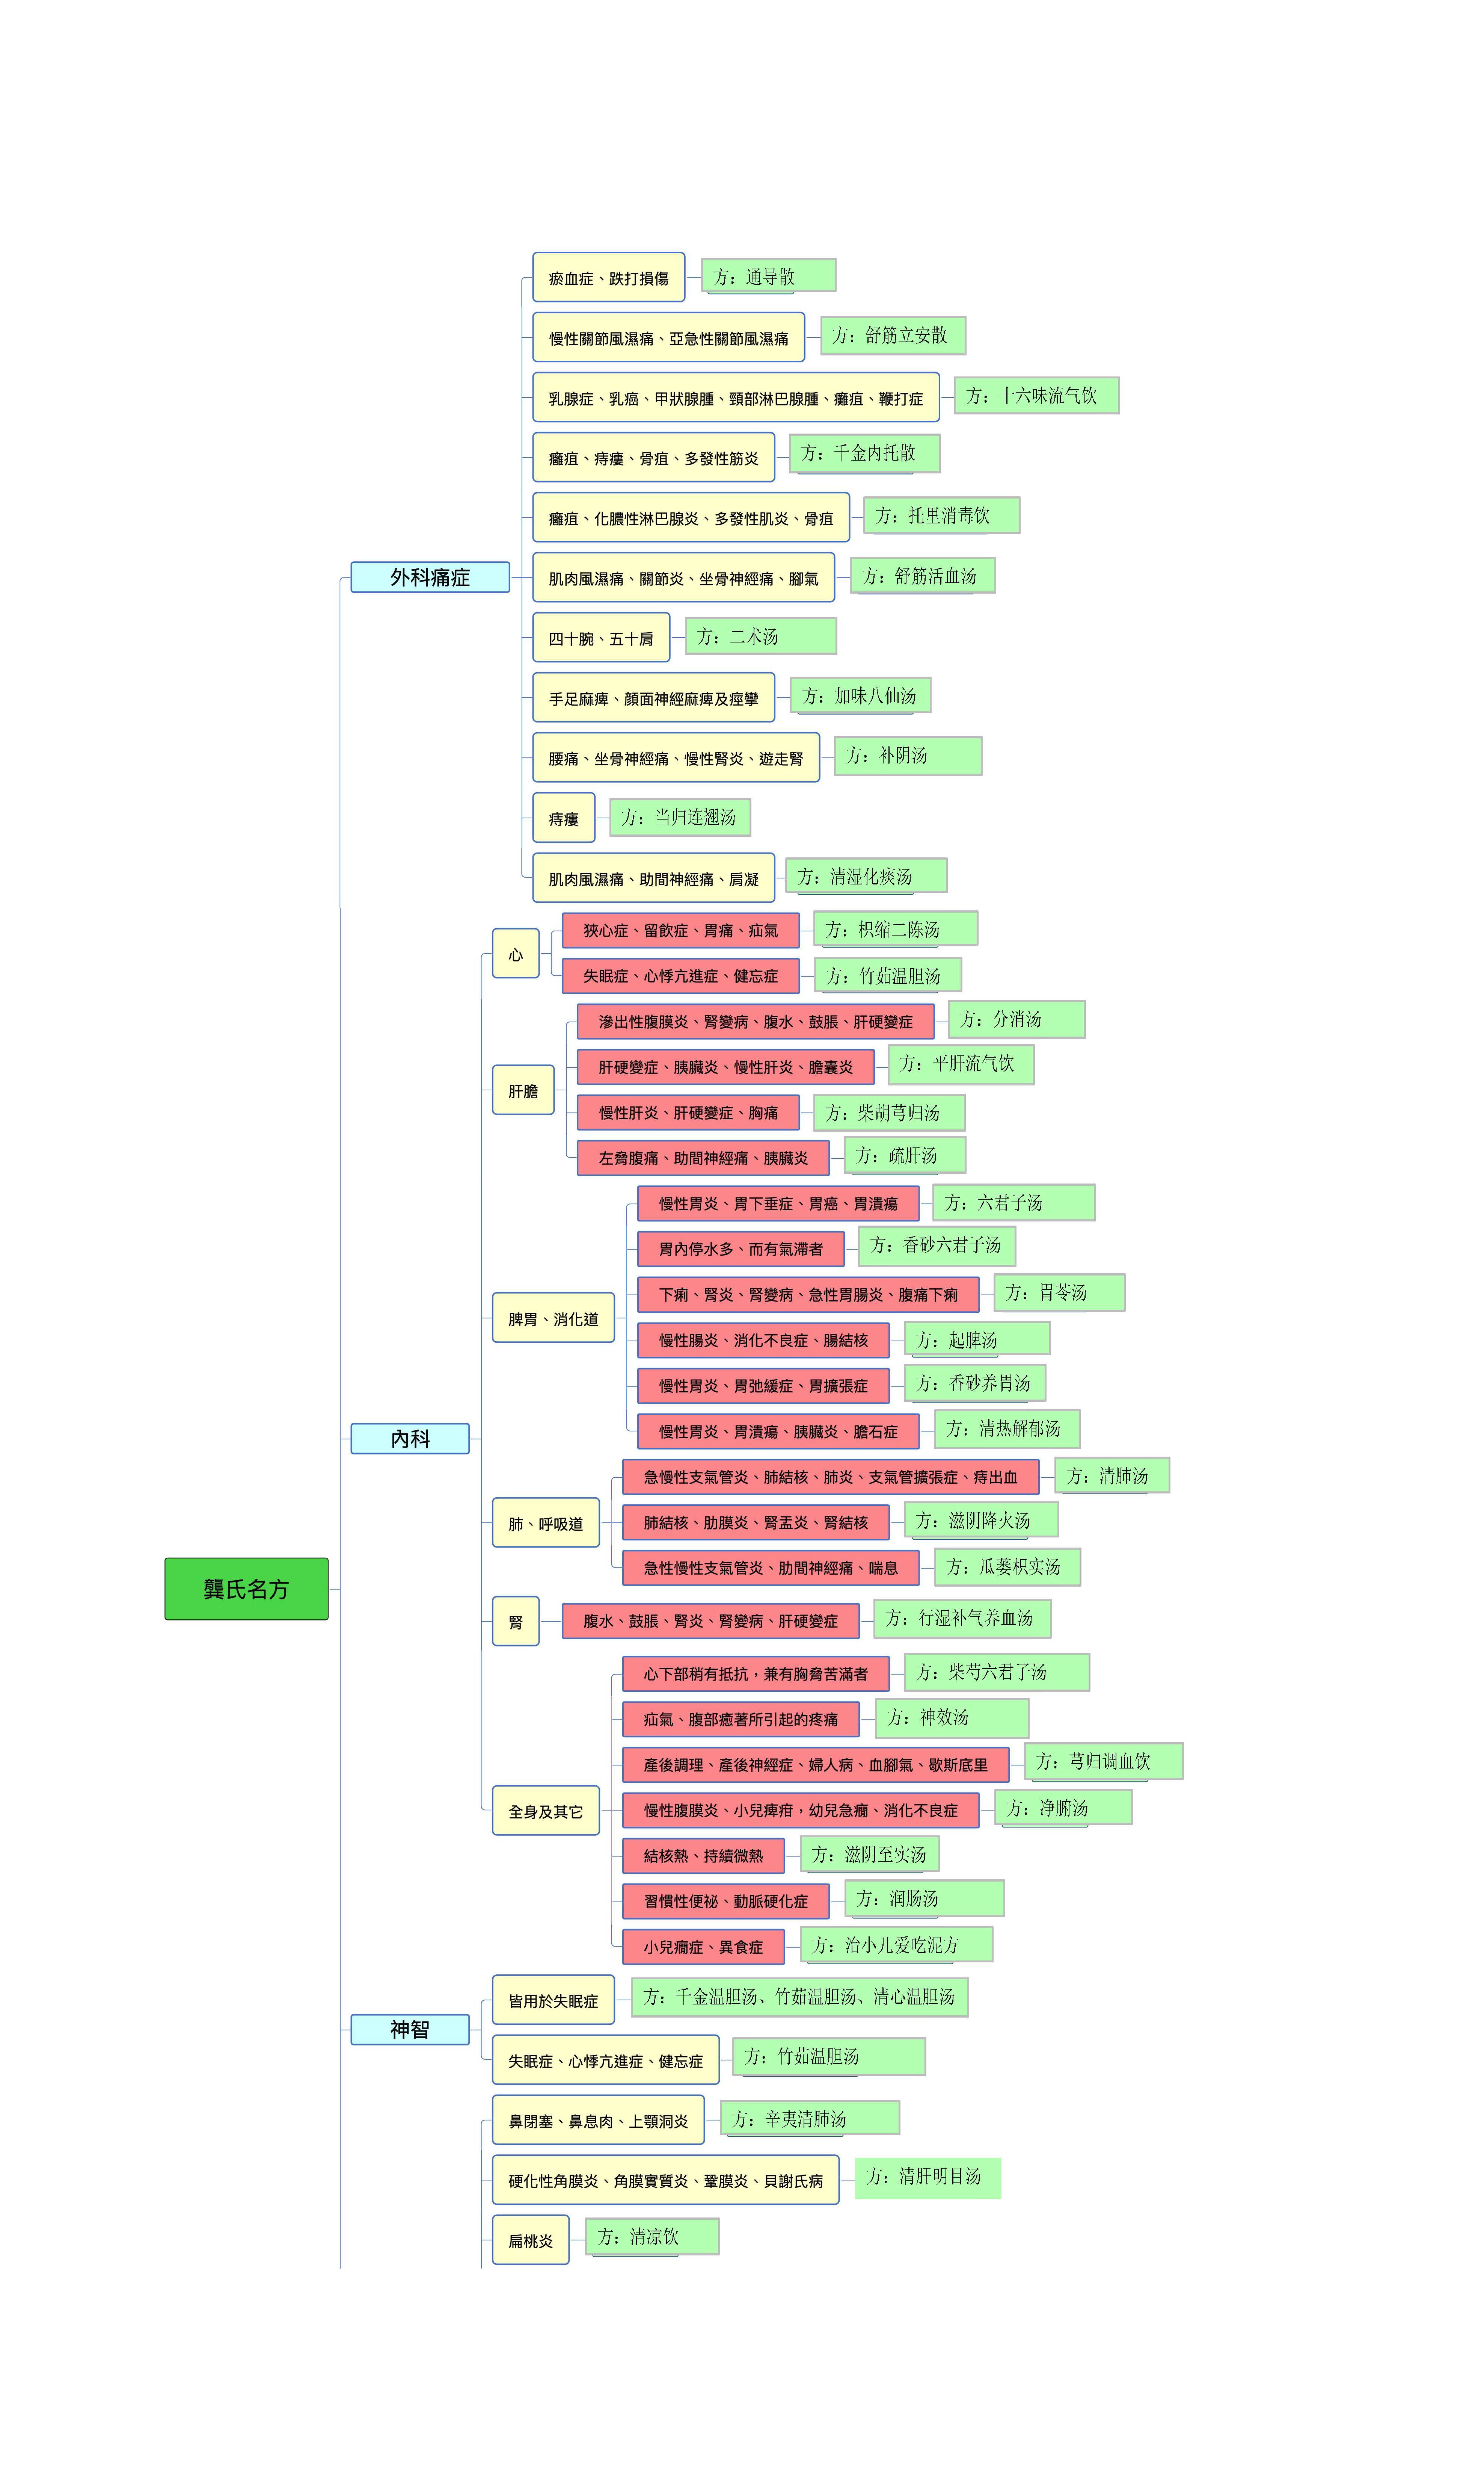Select the node 皆用於失眠症
The width and height of the screenshot is (1484, 2491).
pyautogui.click(x=553, y=2000)
